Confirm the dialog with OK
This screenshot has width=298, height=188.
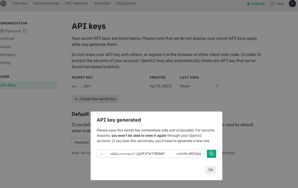tap(211, 170)
